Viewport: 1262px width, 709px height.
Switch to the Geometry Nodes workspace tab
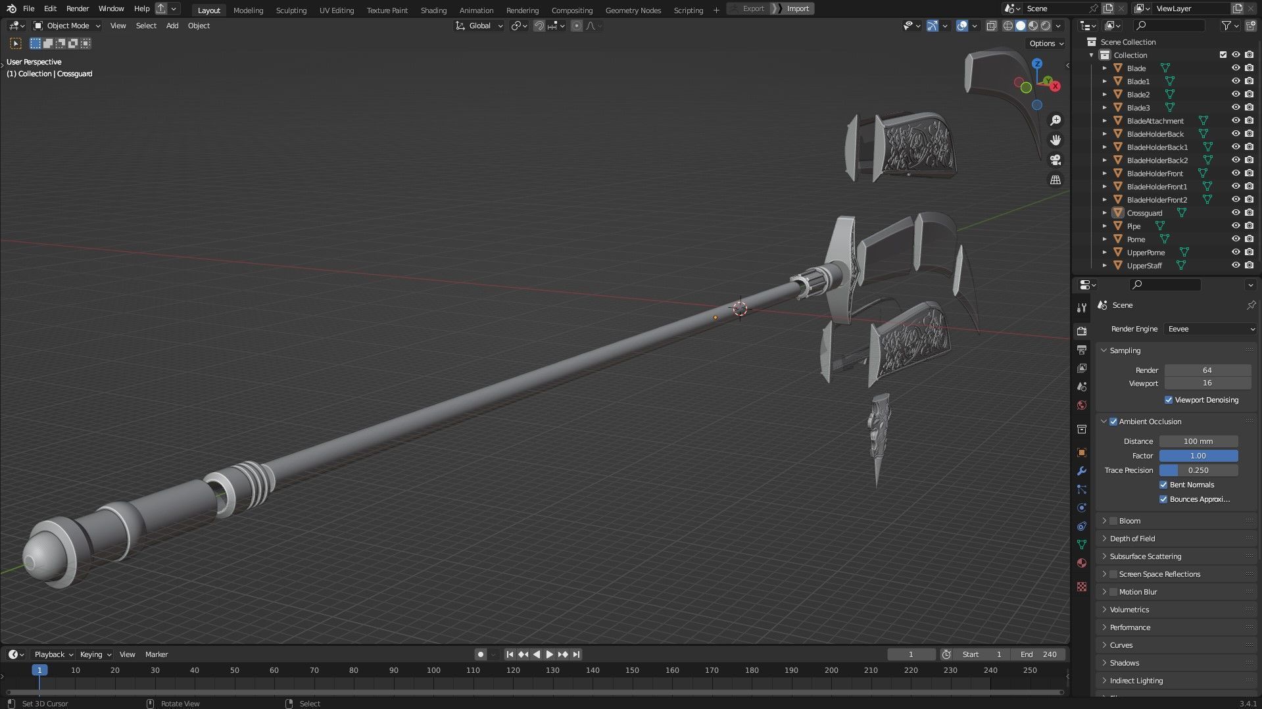click(633, 10)
